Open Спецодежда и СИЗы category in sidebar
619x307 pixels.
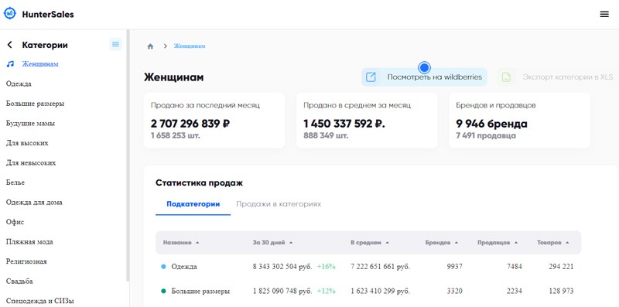(x=40, y=301)
